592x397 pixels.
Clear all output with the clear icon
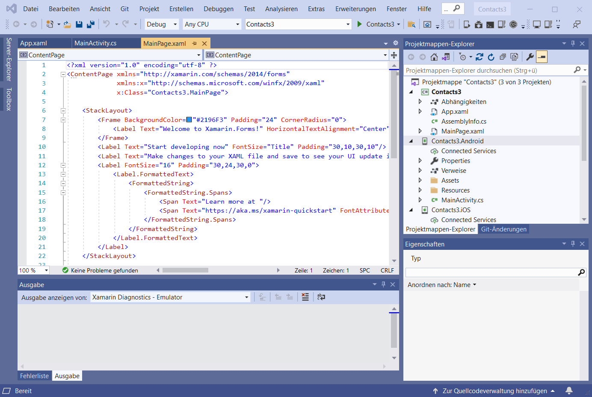click(305, 297)
